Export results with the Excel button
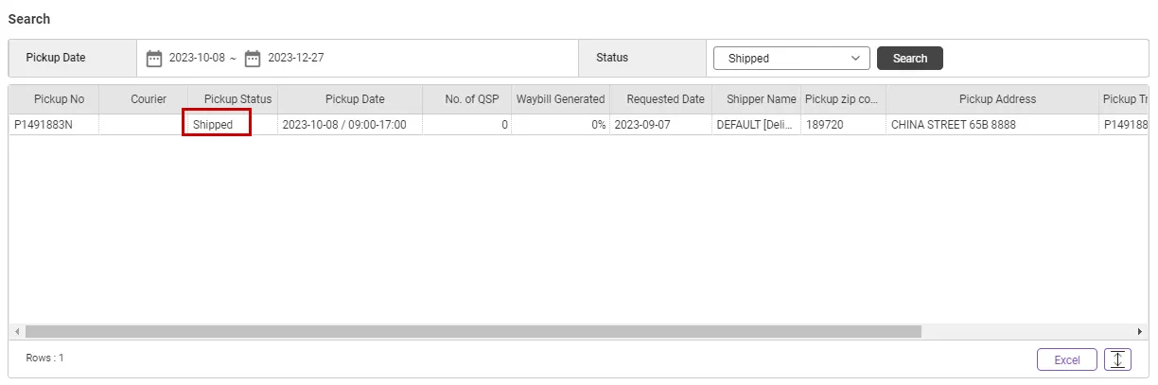Screen dimensions: 1158x385 pos(1066,359)
